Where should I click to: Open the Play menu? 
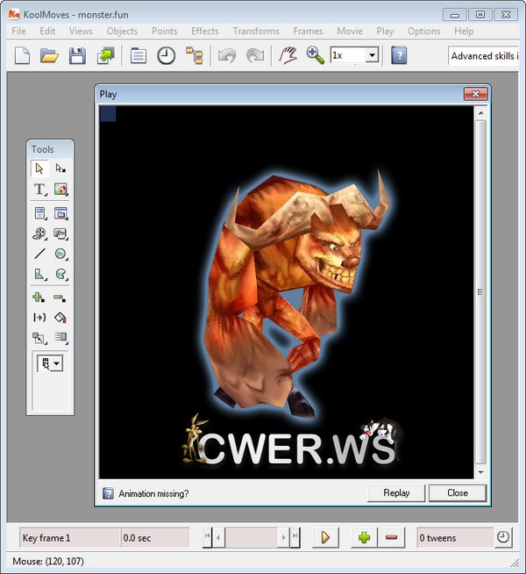(385, 31)
